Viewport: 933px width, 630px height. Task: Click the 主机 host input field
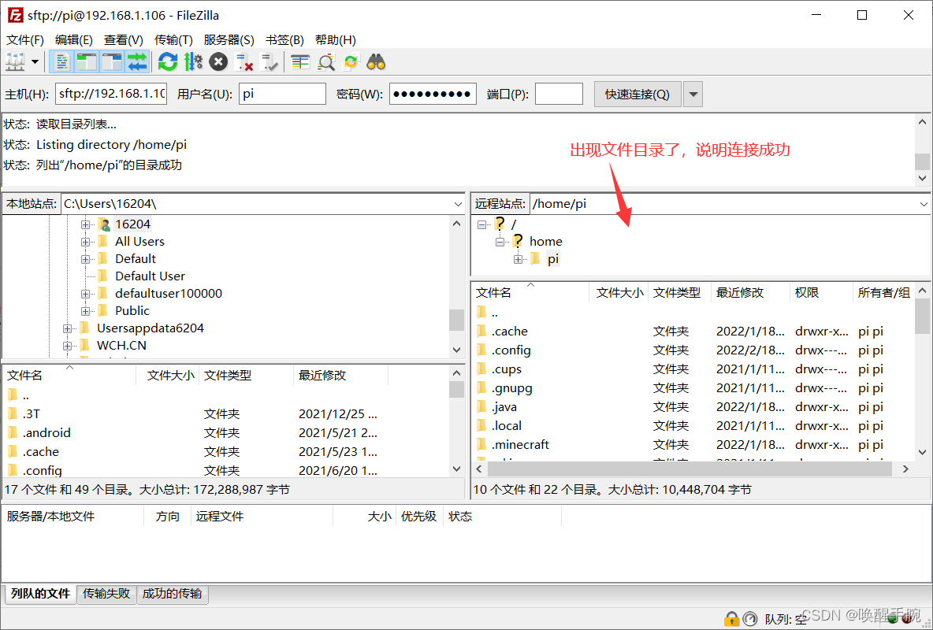111,94
